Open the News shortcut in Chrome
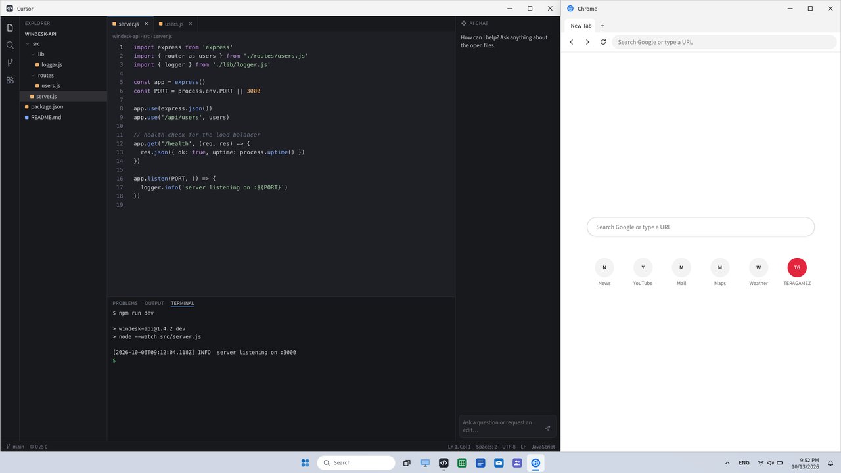The height and width of the screenshot is (473, 841). click(x=604, y=272)
